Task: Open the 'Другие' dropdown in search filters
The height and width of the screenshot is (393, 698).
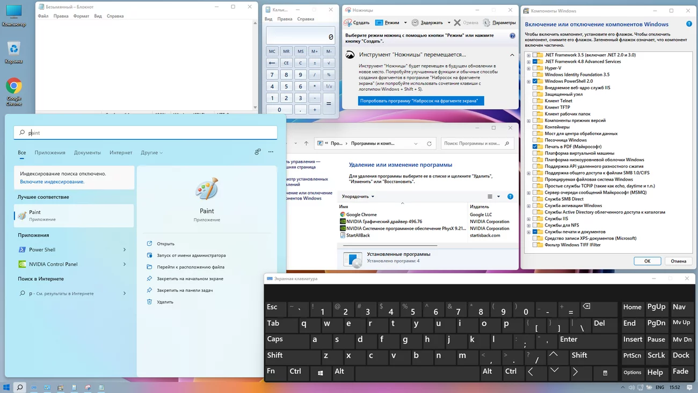Action: click(151, 153)
